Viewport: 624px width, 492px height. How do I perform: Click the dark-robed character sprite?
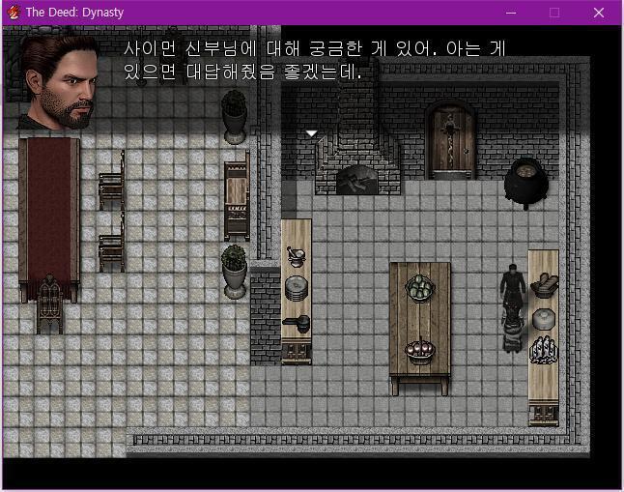pos(513,307)
